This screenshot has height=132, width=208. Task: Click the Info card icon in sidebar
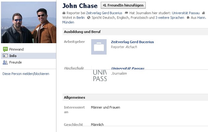(x=5, y=56)
